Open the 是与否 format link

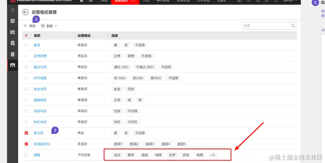tap(39, 133)
